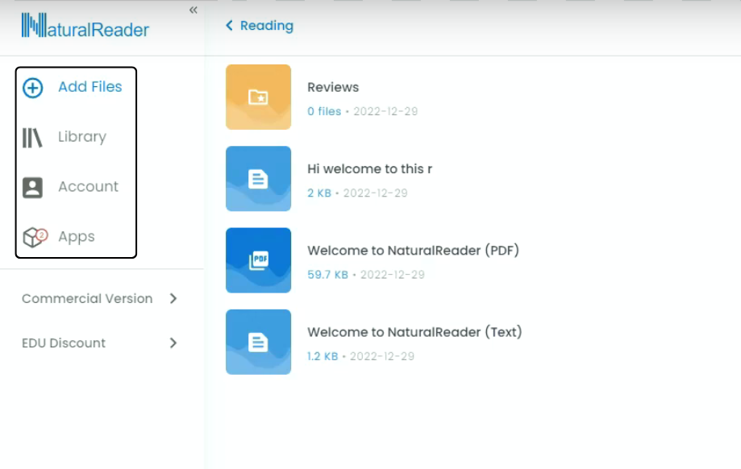This screenshot has height=469, width=741.
Task: Open the Library menu item
Action: (x=82, y=137)
